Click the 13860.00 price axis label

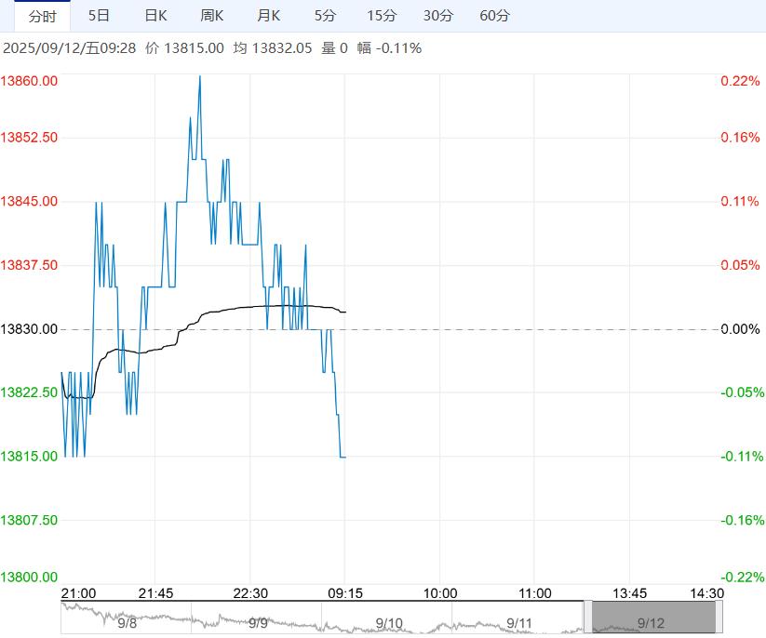click(29, 81)
